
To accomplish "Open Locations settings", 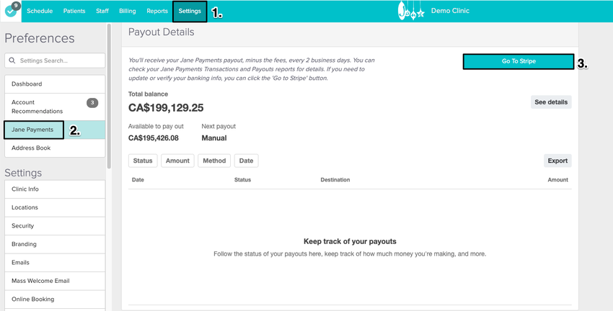I will (x=55, y=207).
